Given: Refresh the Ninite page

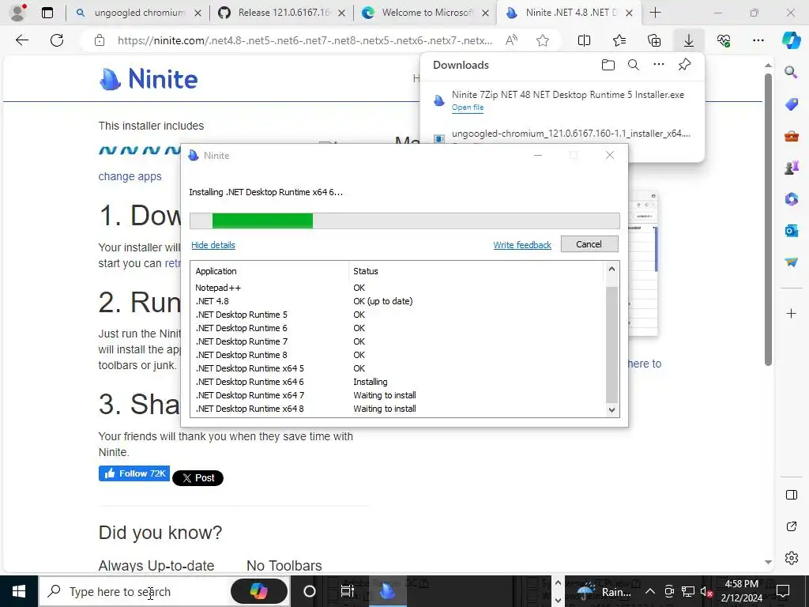Looking at the screenshot, I should click(57, 40).
